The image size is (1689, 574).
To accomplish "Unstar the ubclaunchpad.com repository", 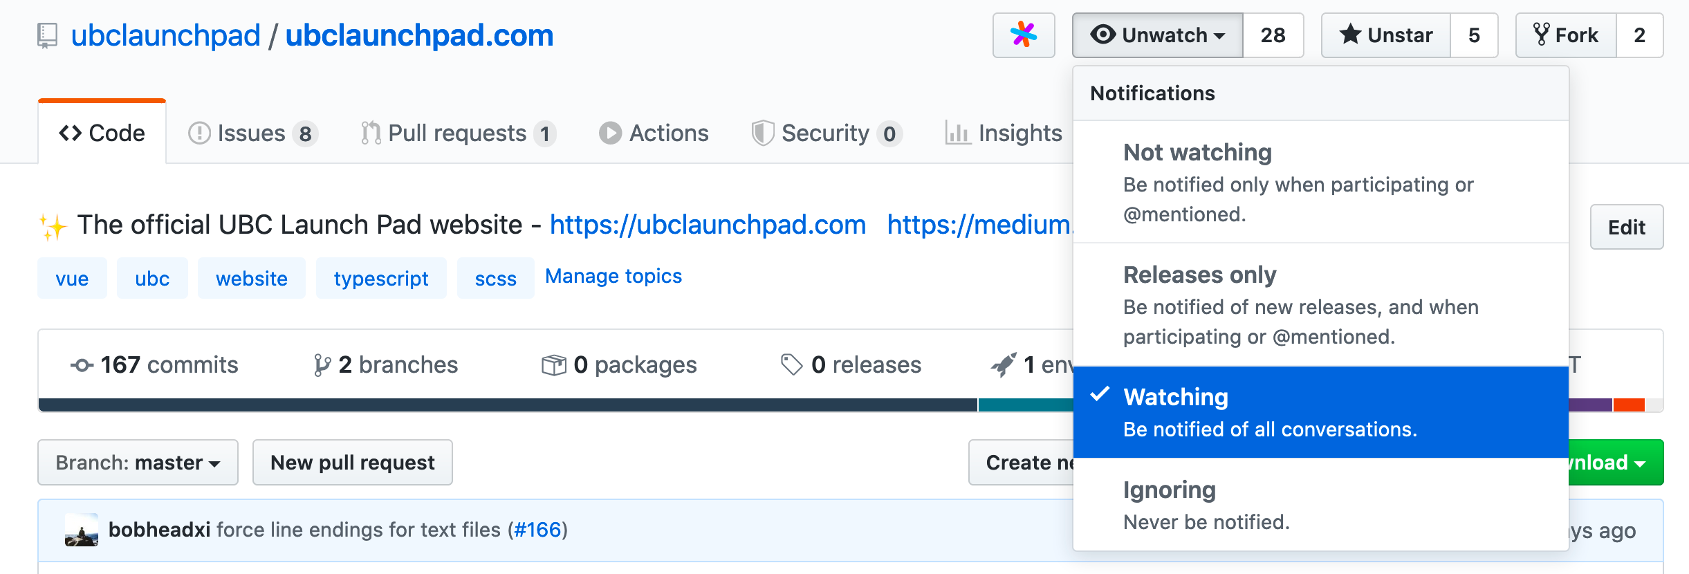I will pyautogui.click(x=1386, y=35).
